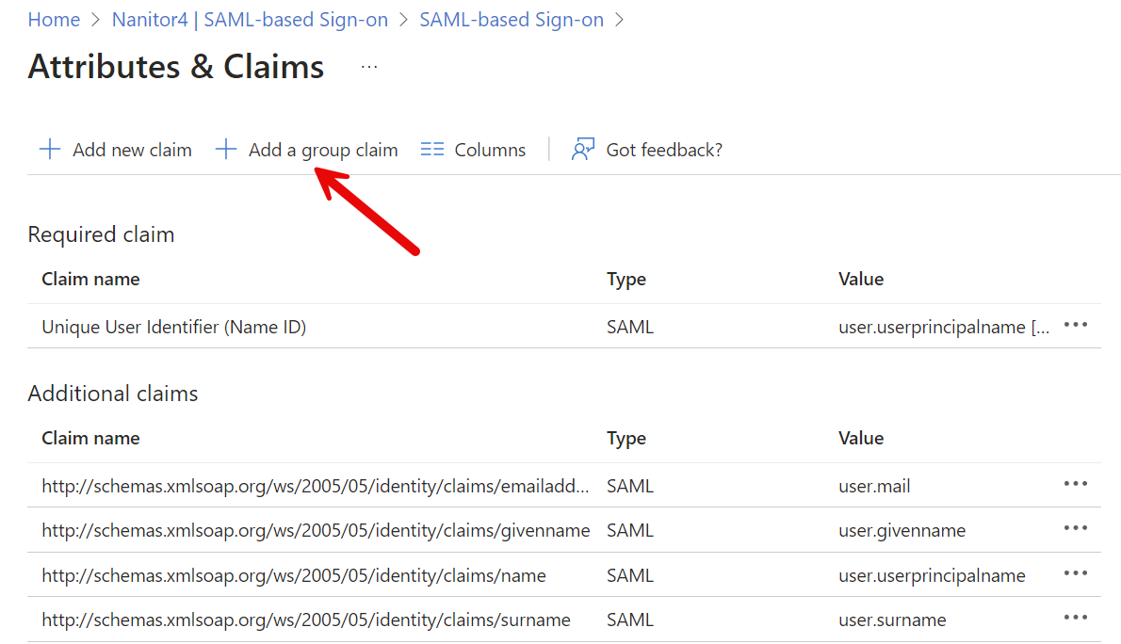Select the Unique User Identifier (Name ID) claim
This screenshot has width=1121, height=644.
tap(174, 327)
